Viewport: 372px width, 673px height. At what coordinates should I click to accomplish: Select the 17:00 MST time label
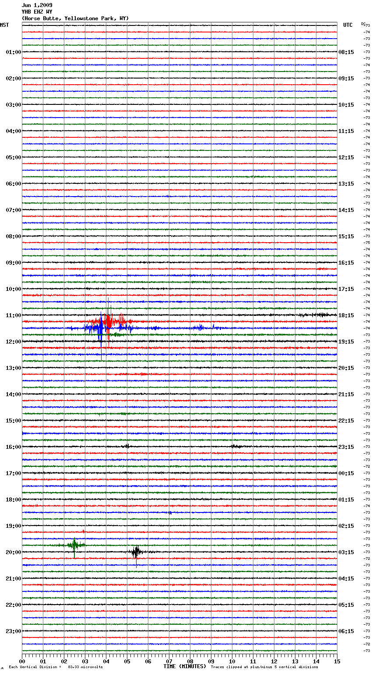tap(14, 473)
